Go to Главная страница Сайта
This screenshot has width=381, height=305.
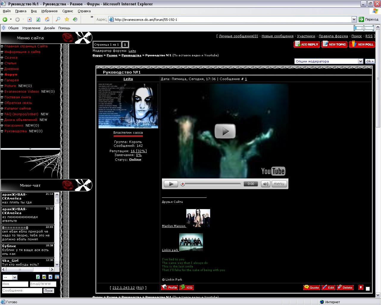click(x=26, y=46)
